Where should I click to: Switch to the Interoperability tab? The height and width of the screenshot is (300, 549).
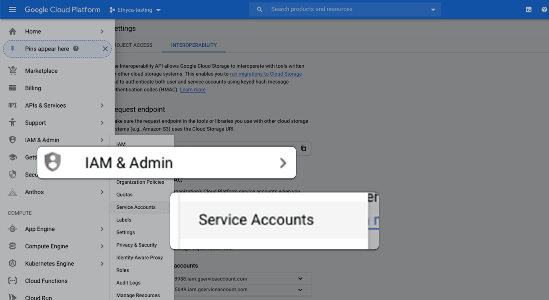click(x=194, y=45)
